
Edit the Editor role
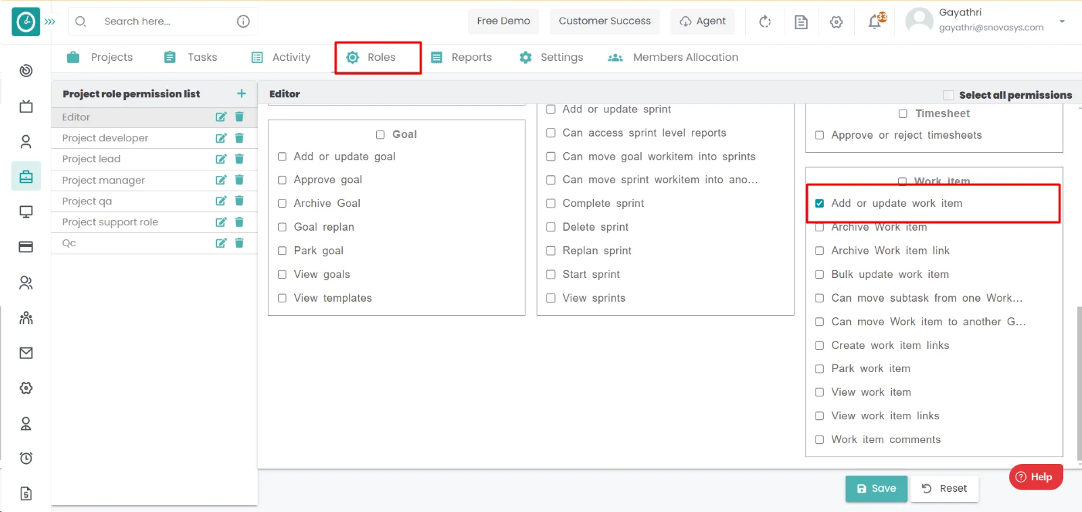220,117
